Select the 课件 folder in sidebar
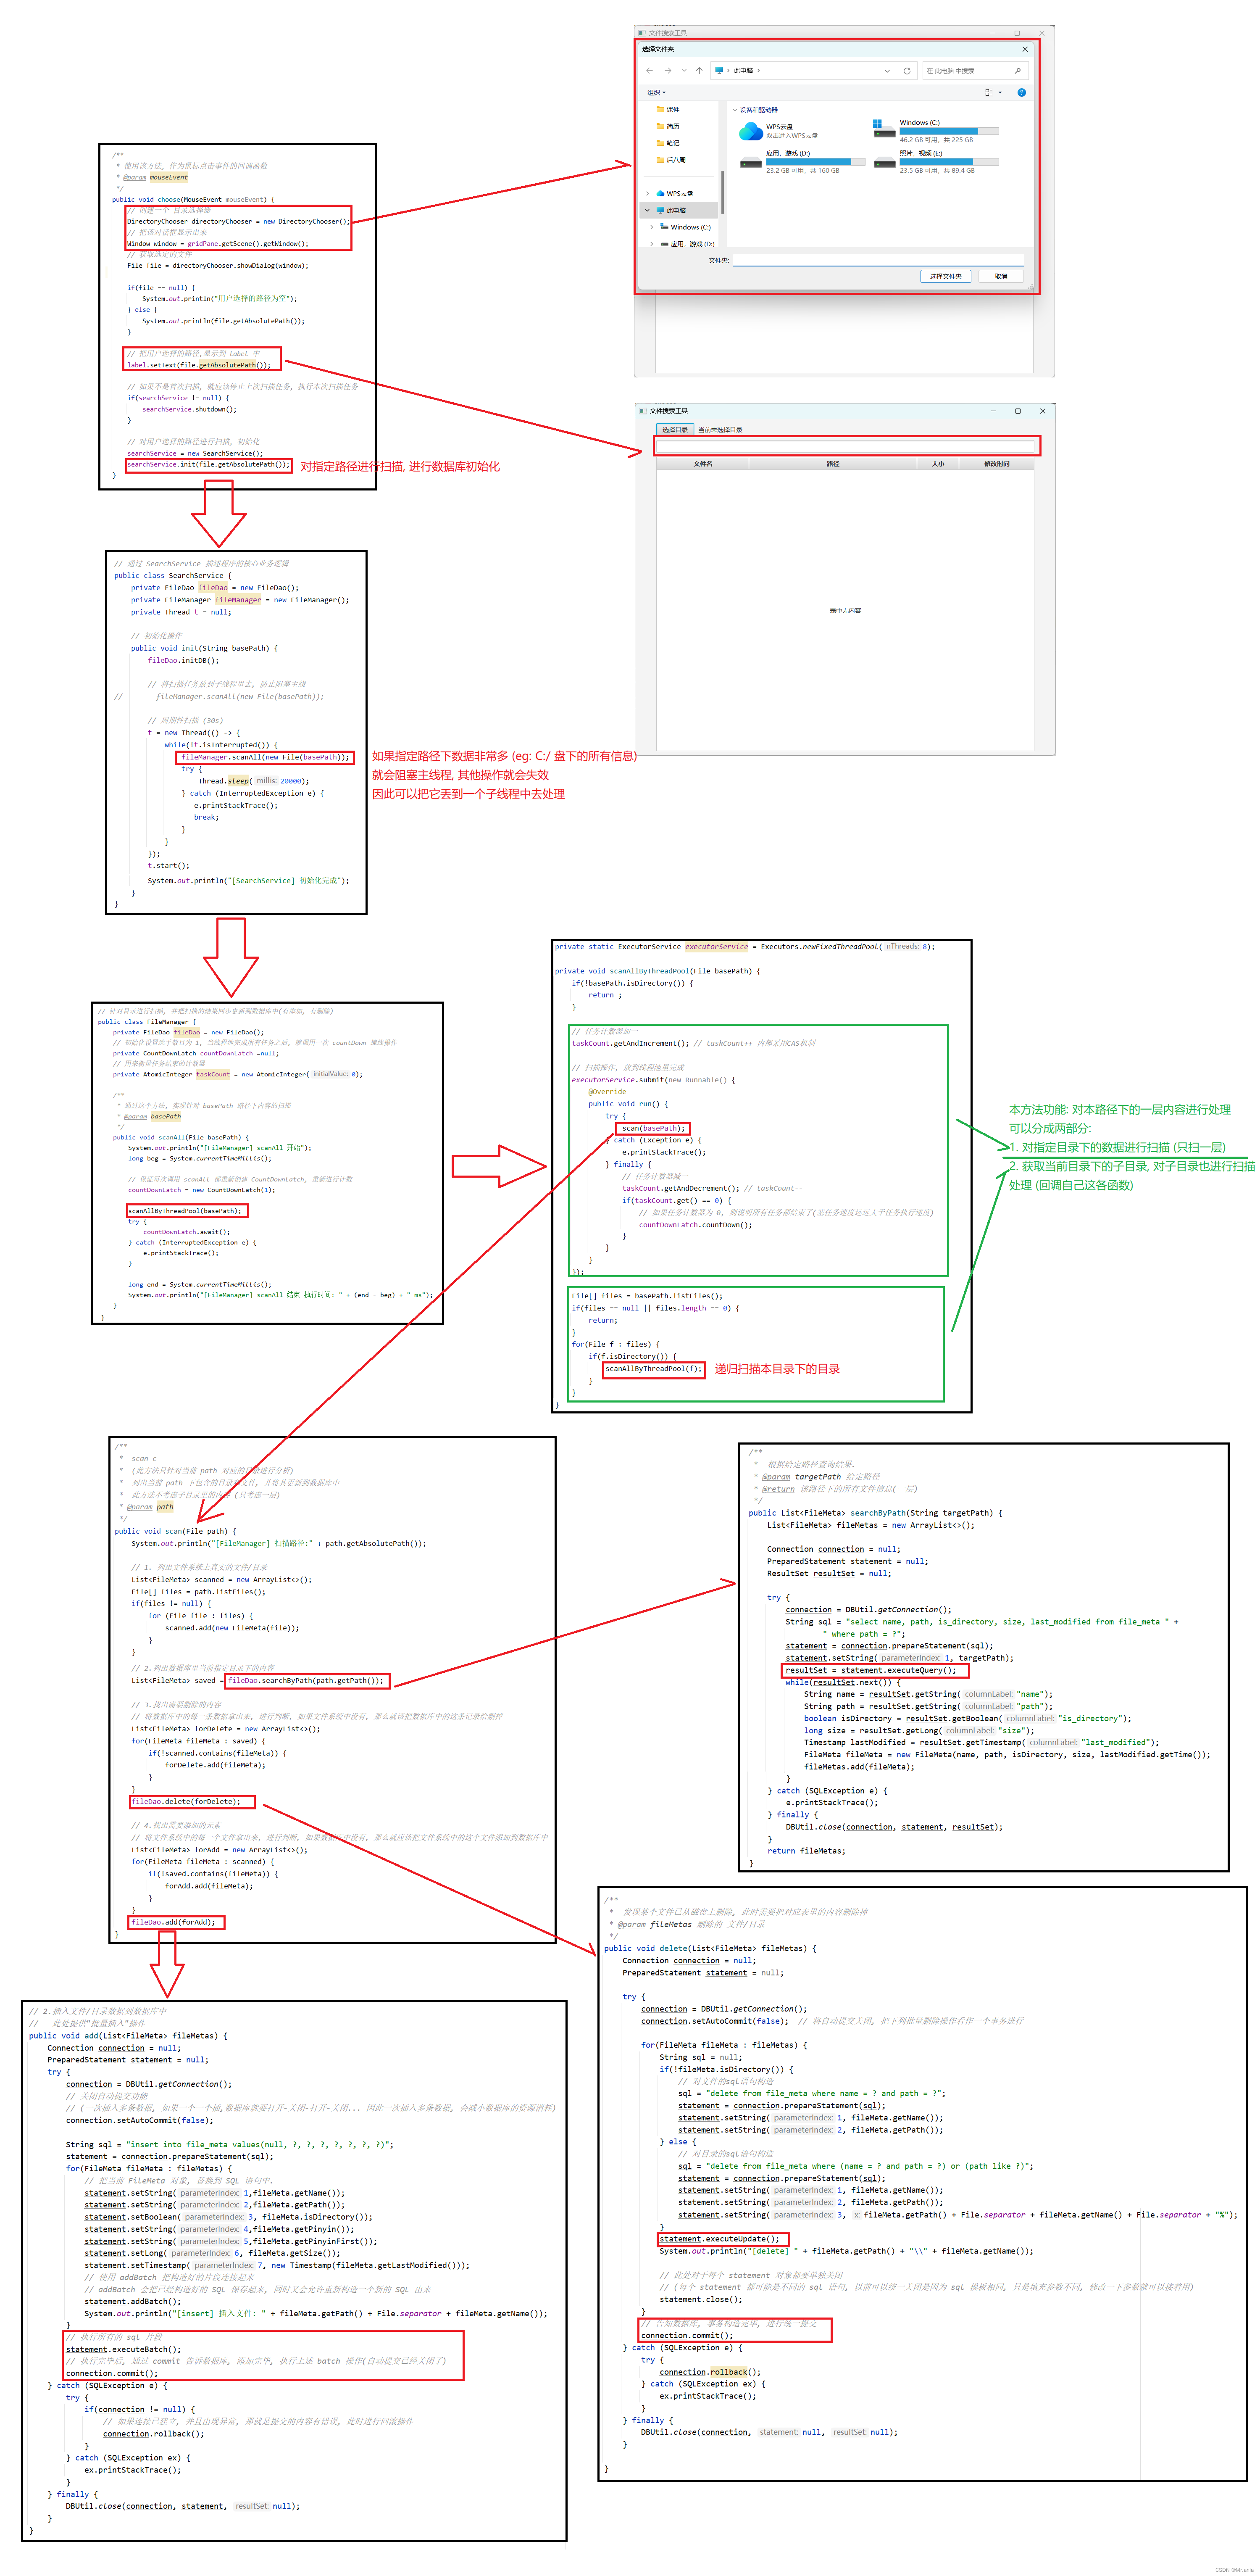The image size is (1260, 2576). (x=668, y=110)
